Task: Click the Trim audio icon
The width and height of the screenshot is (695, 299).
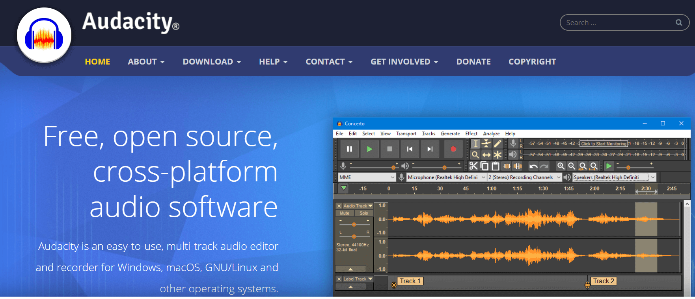Action: [x=507, y=166]
